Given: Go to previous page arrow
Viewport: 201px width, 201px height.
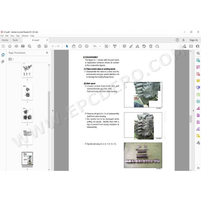Looking at the screenshot, I should (39, 46).
